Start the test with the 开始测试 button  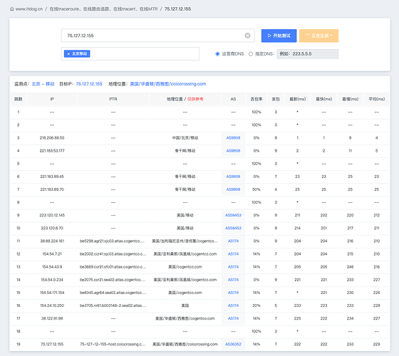pos(279,36)
